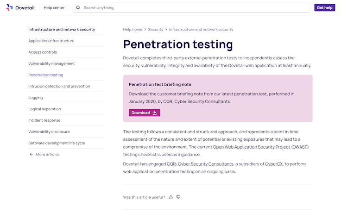Click the thumbs down icon
341x213 pixels.
(178, 197)
